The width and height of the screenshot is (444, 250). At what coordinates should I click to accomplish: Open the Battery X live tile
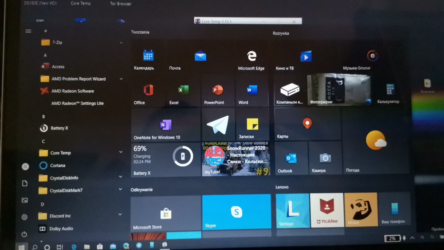[x=166, y=160]
